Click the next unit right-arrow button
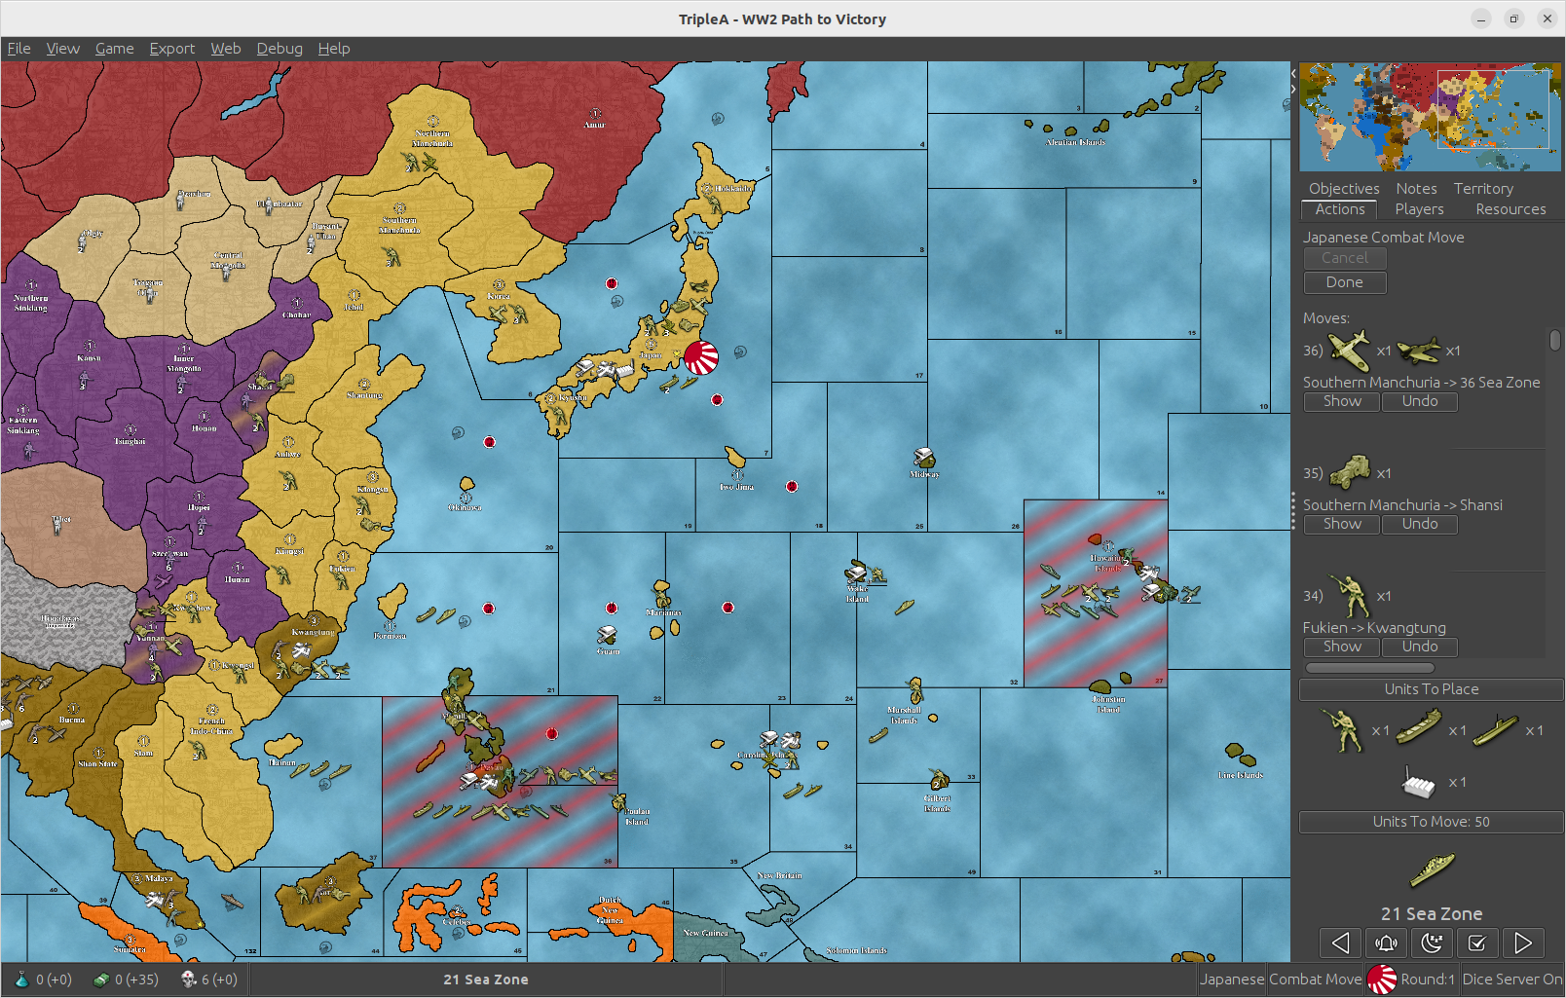Viewport: 1566px width, 998px height. point(1522,943)
